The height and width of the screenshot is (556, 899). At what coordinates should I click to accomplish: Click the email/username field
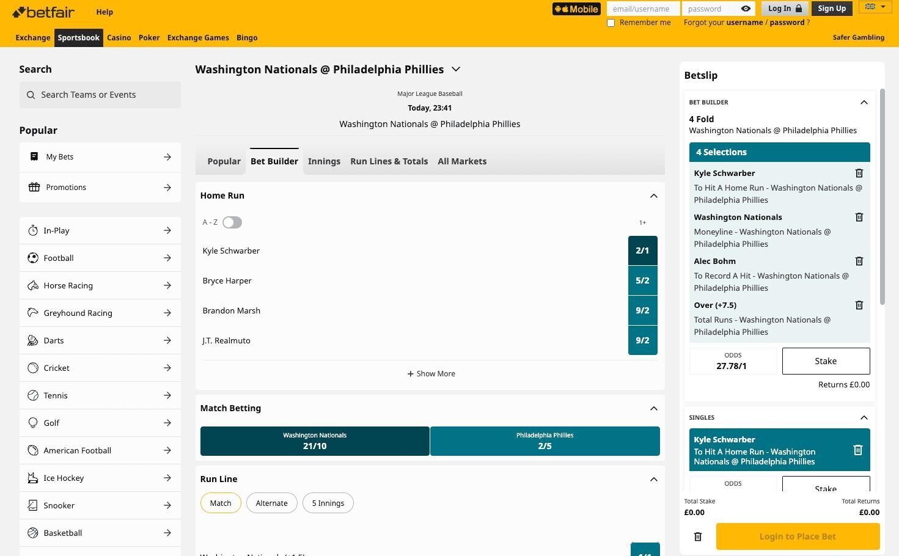pyautogui.click(x=643, y=9)
